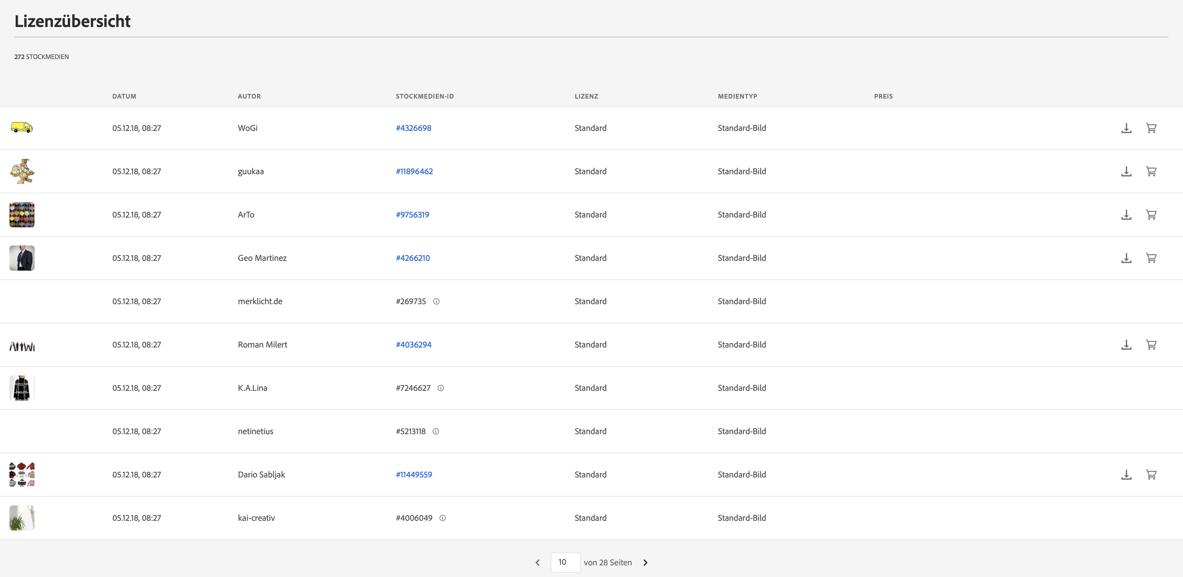Open stock media link #4326698

click(x=413, y=128)
